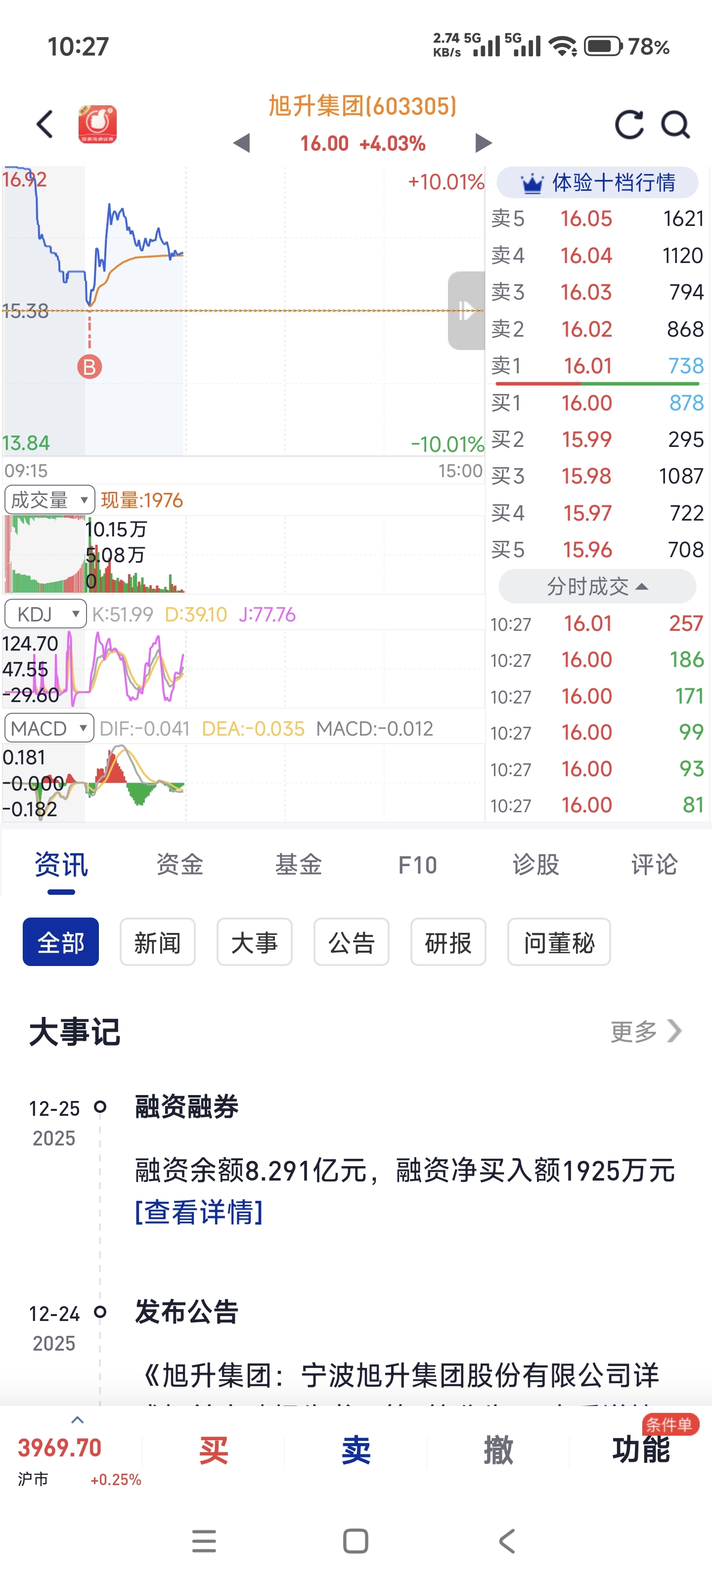Viewport: 712px width, 1582px height.
Task: Select the 研报 filter chip
Action: pos(448,942)
